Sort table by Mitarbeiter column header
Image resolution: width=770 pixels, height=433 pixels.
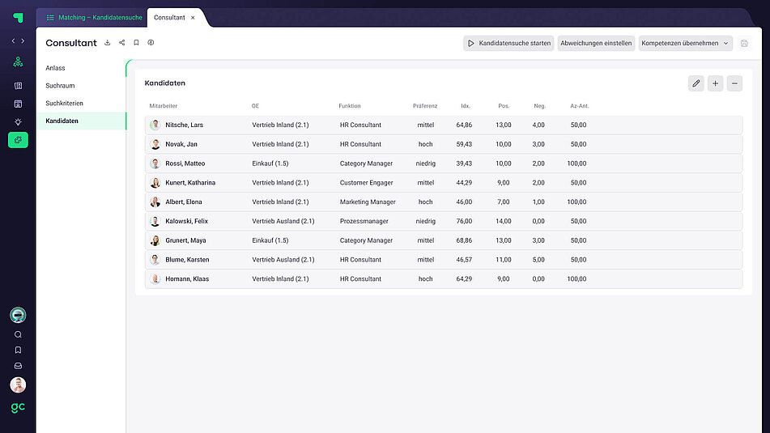164,106
